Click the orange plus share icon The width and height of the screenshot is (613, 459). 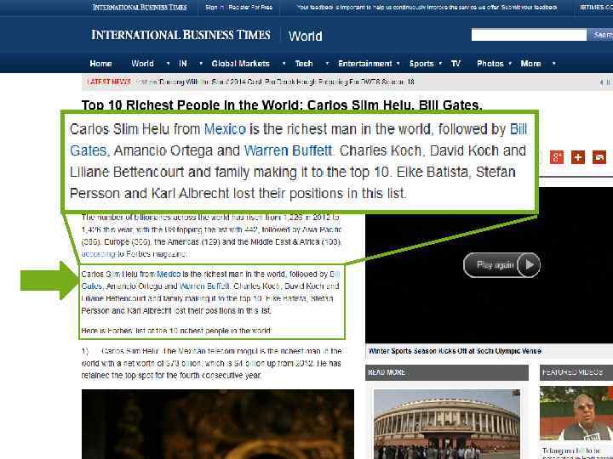click(578, 157)
